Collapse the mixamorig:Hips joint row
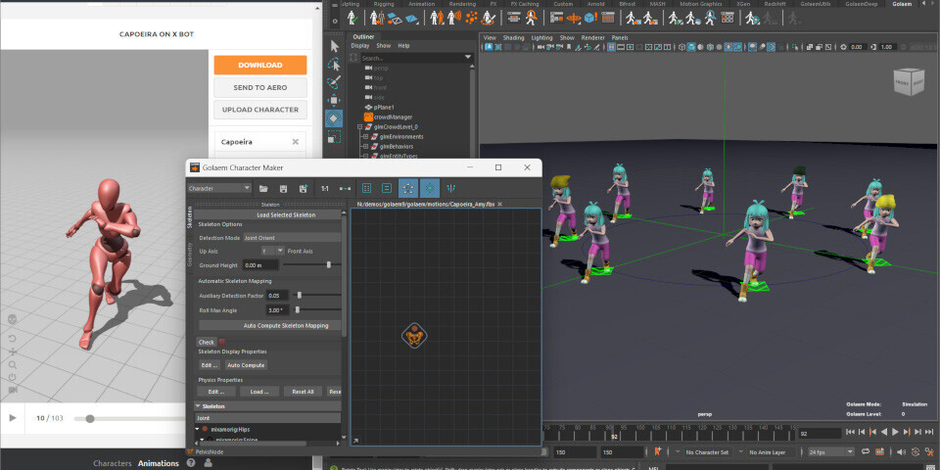The width and height of the screenshot is (940, 470). pos(197,429)
